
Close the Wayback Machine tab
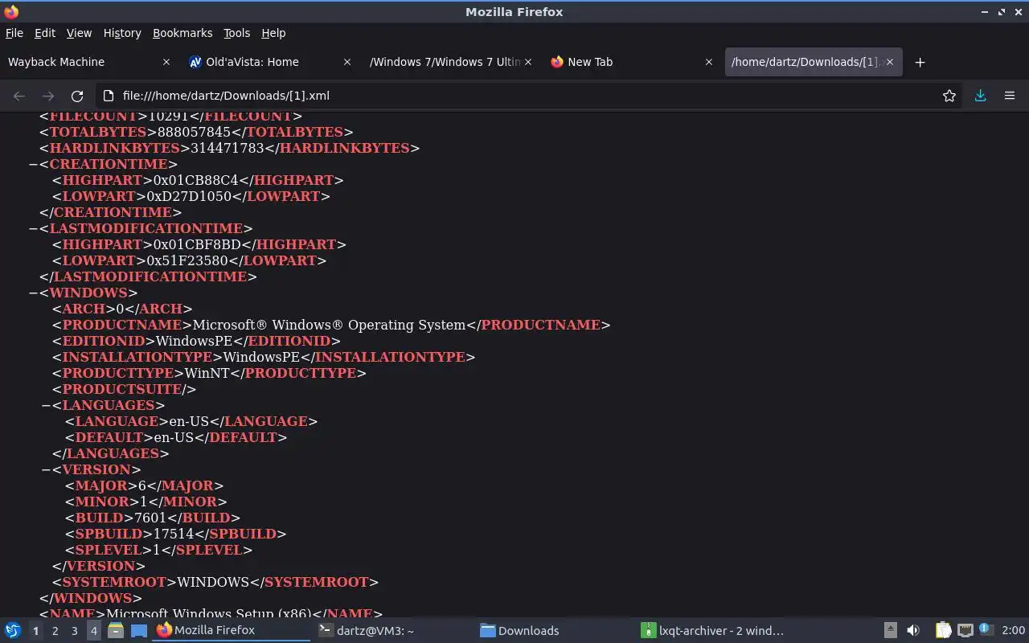click(166, 62)
